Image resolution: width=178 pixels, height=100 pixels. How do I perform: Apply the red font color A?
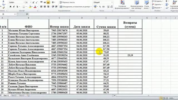(x=35, y=7)
